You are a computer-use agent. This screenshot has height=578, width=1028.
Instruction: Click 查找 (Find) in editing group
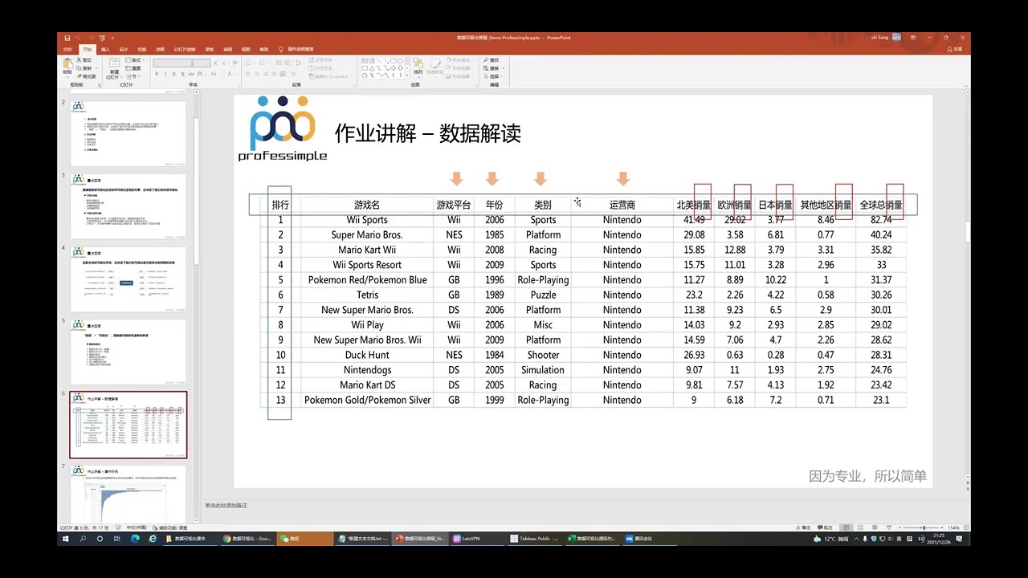pyautogui.click(x=491, y=60)
